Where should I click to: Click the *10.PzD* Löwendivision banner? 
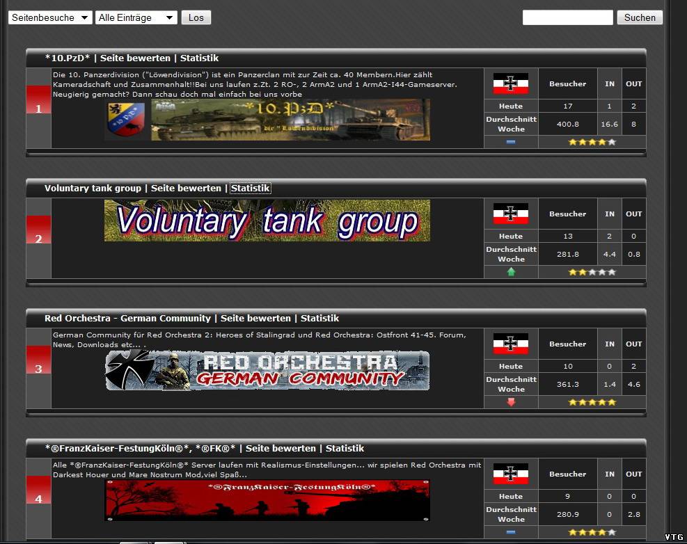coord(267,120)
